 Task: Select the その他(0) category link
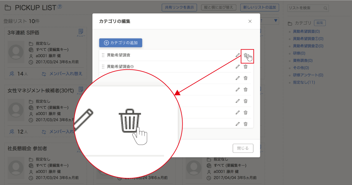301,68
